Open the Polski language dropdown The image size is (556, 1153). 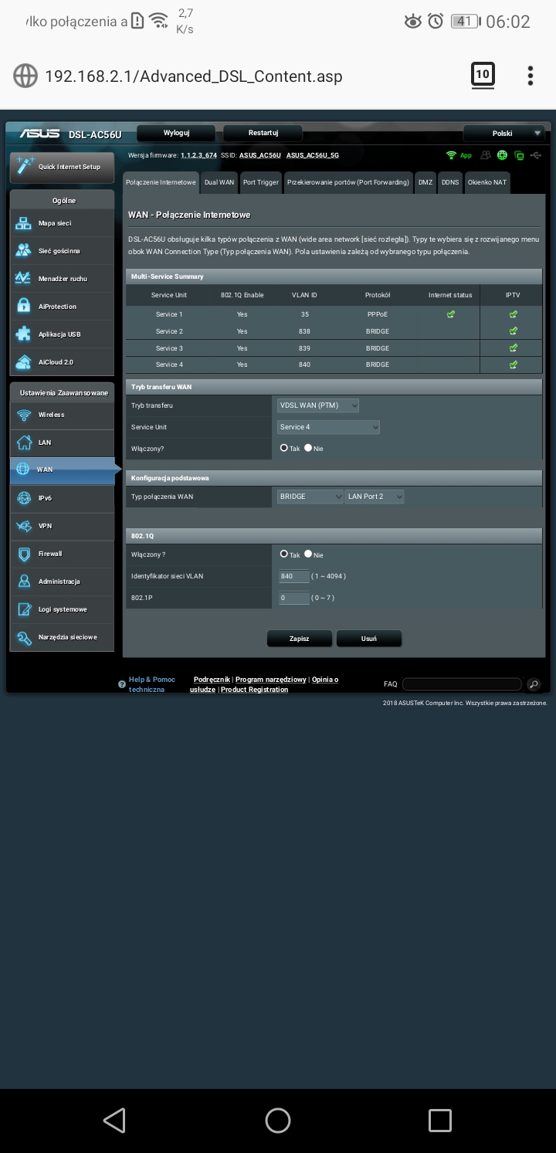pyautogui.click(x=505, y=134)
